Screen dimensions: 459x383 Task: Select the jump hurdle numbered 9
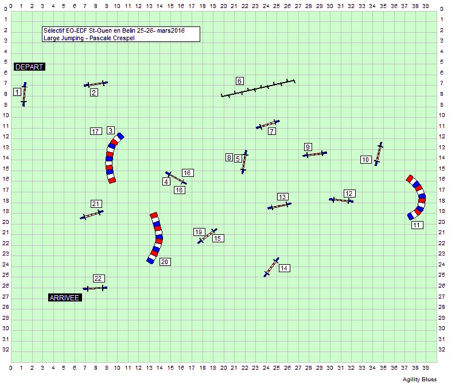pyautogui.click(x=314, y=154)
